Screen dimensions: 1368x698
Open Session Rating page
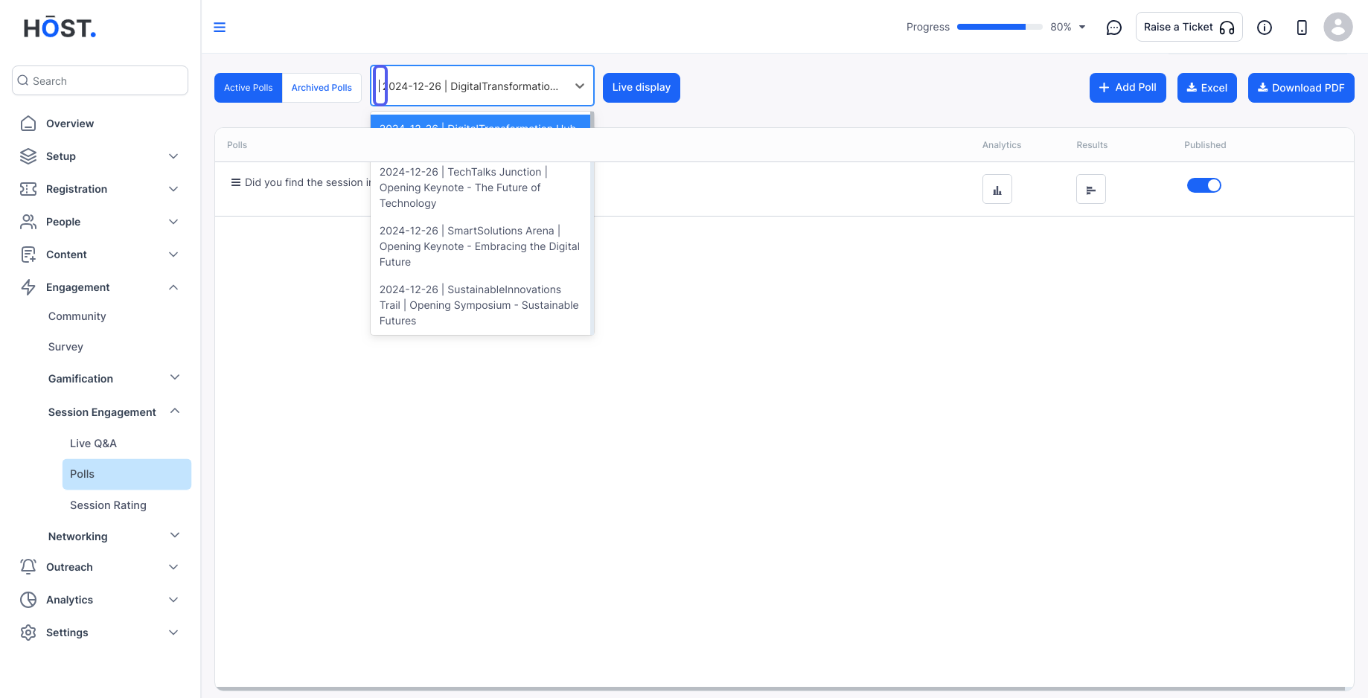(x=108, y=505)
